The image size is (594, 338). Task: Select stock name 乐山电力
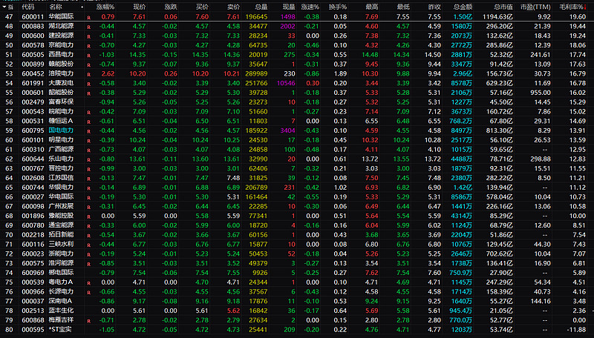click(61, 159)
